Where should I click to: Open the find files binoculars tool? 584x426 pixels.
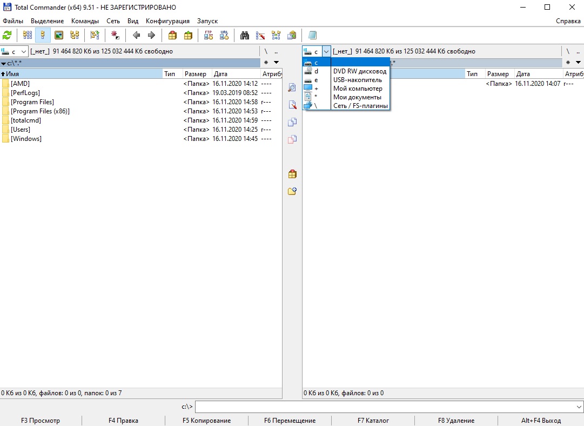coord(245,36)
